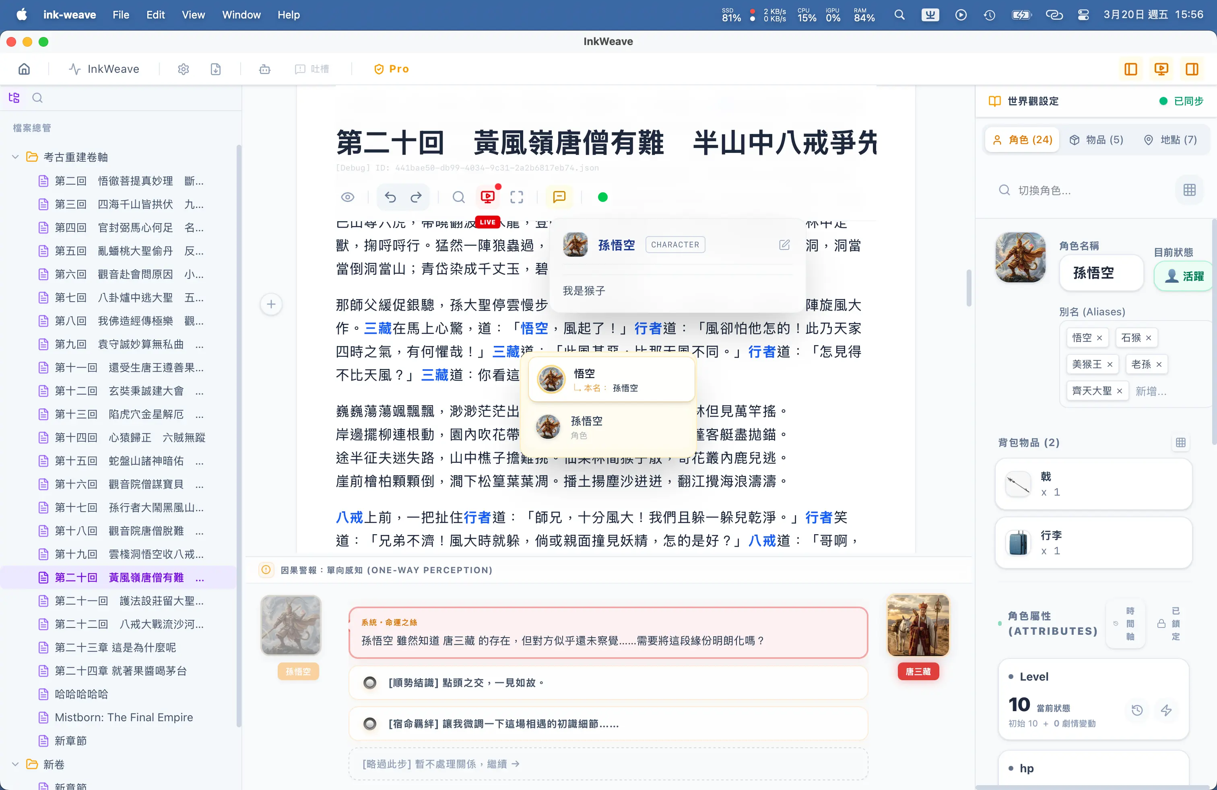Select the eye preview icon above the chapter text

(x=348, y=197)
